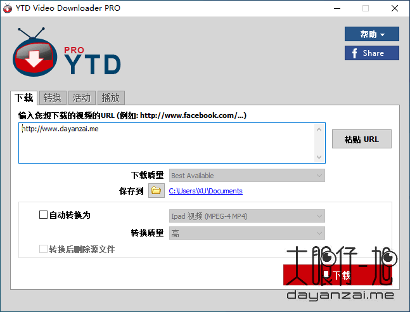Click the 保存到 label text
The image size is (410, 312).
tap(131, 191)
